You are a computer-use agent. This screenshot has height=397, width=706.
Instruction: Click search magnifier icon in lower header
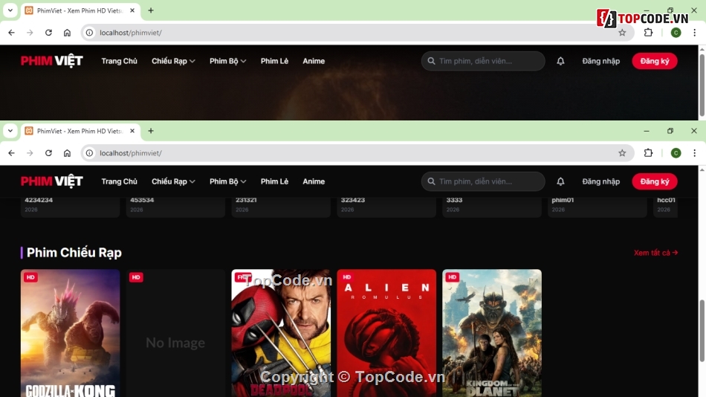click(x=431, y=181)
